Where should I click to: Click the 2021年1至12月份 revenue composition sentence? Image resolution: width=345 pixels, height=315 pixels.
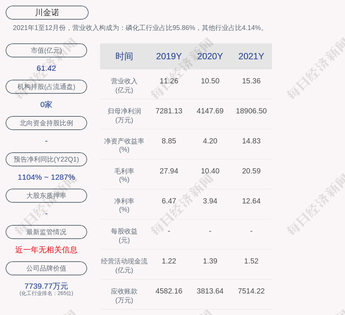[139, 28]
